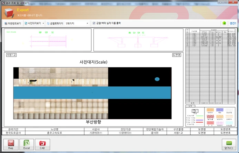Close the window with the red X

click(x=233, y=2)
